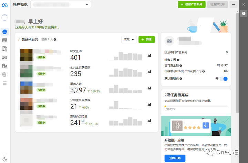248x163 pixels.
Task: Click the 开始推广应用 heading
Action: click(174, 140)
